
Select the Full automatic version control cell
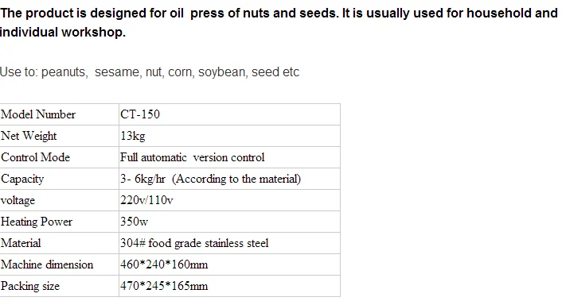point(229,157)
